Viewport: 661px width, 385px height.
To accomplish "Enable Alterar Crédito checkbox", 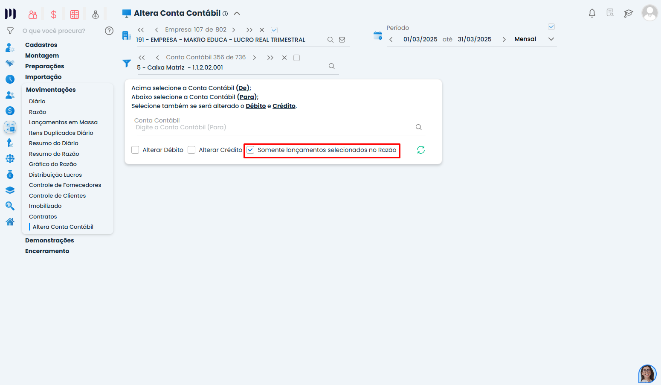I will pyautogui.click(x=191, y=150).
